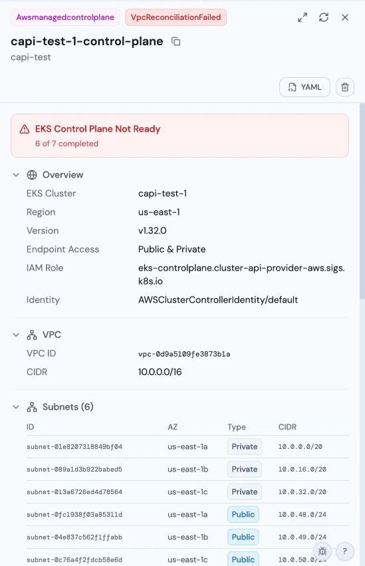Open the help question mark button
The image size is (365, 566).
pyautogui.click(x=345, y=551)
